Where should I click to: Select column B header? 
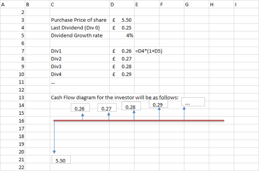tap(37, 4)
